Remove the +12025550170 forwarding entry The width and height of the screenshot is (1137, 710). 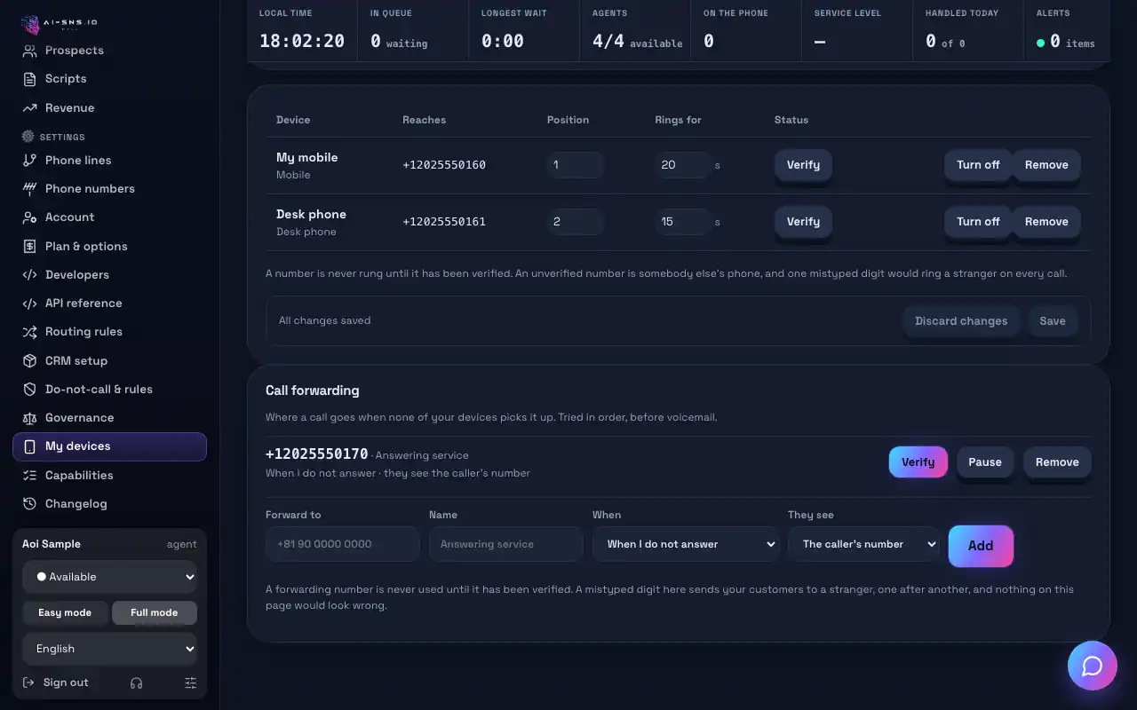(1057, 462)
